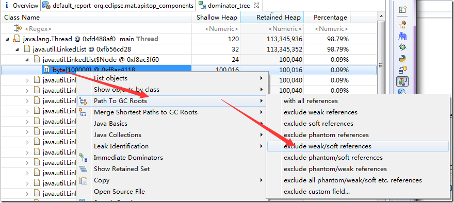Viewport: 454px width, 203px height.
Task: Click the Regex filter icon
Action: 18,28
